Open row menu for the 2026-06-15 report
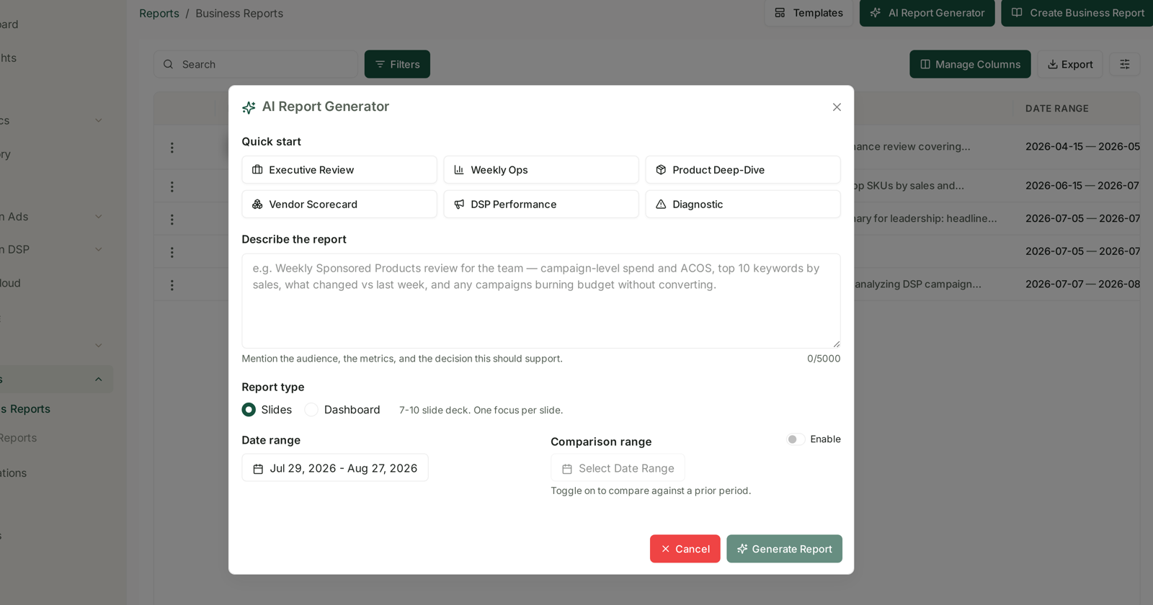This screenshot has width=1153, height=605. [x=172, y=187]
